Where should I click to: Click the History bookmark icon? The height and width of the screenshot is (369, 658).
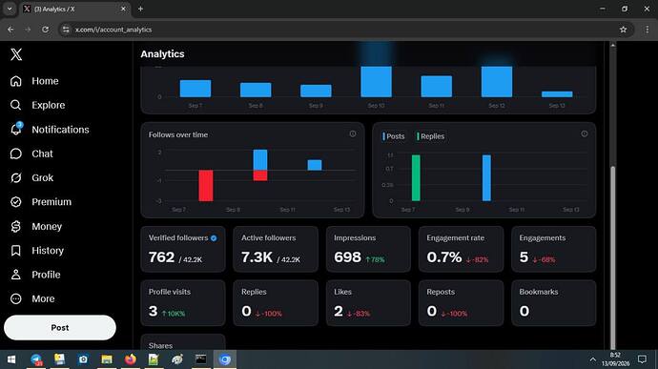[x=16, y=251]
